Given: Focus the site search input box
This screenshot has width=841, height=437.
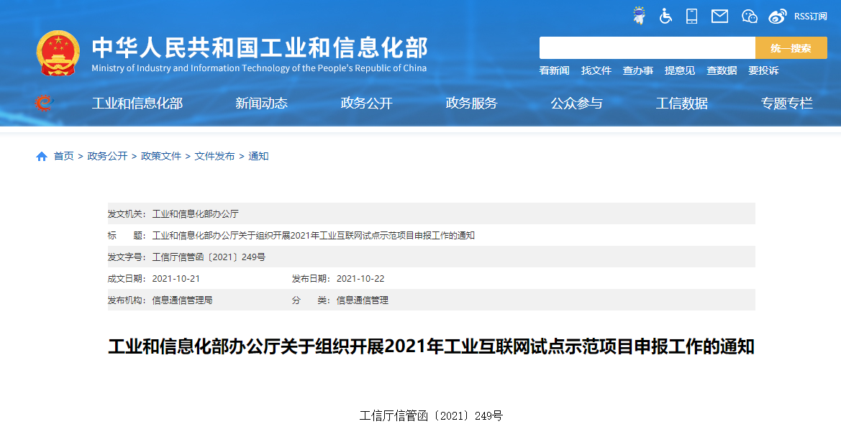Looking at the screenshot, I should click(x=647, y=48).
